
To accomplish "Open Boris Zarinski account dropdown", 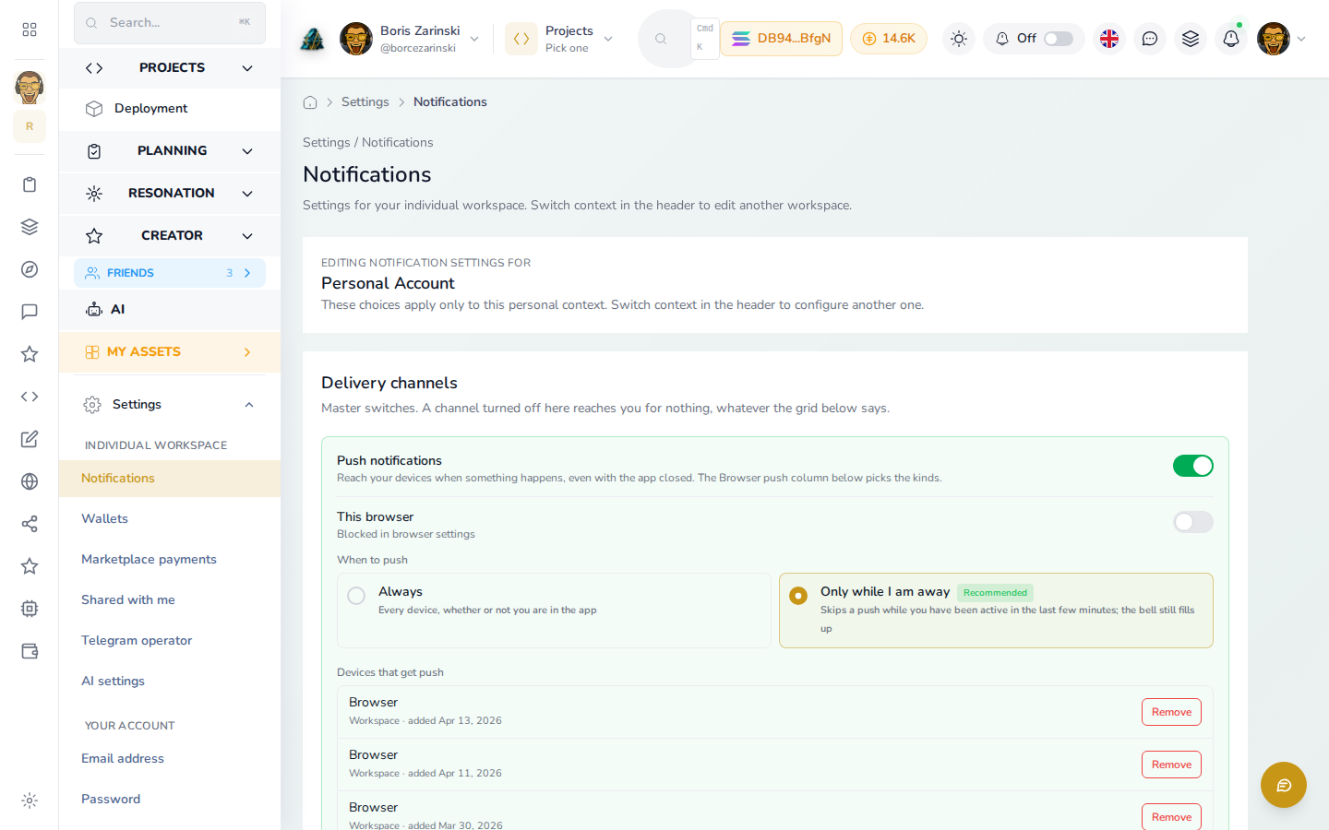I will click(410, 39).
